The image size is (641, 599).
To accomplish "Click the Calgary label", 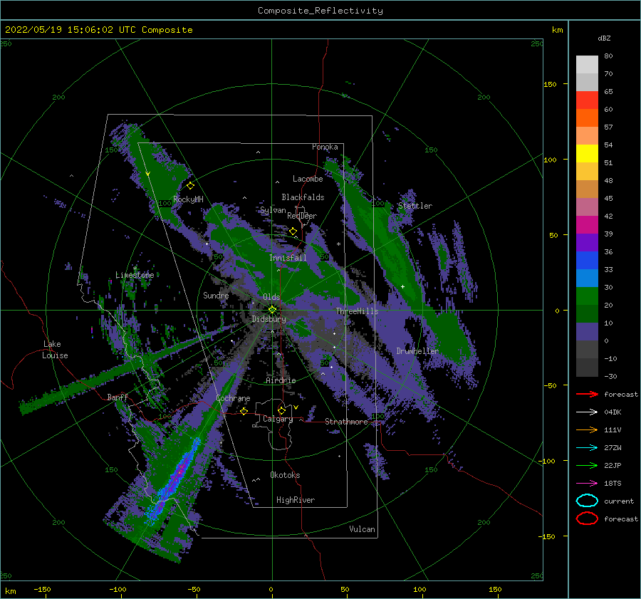I will pyautogui.click(x=278, y=419).
